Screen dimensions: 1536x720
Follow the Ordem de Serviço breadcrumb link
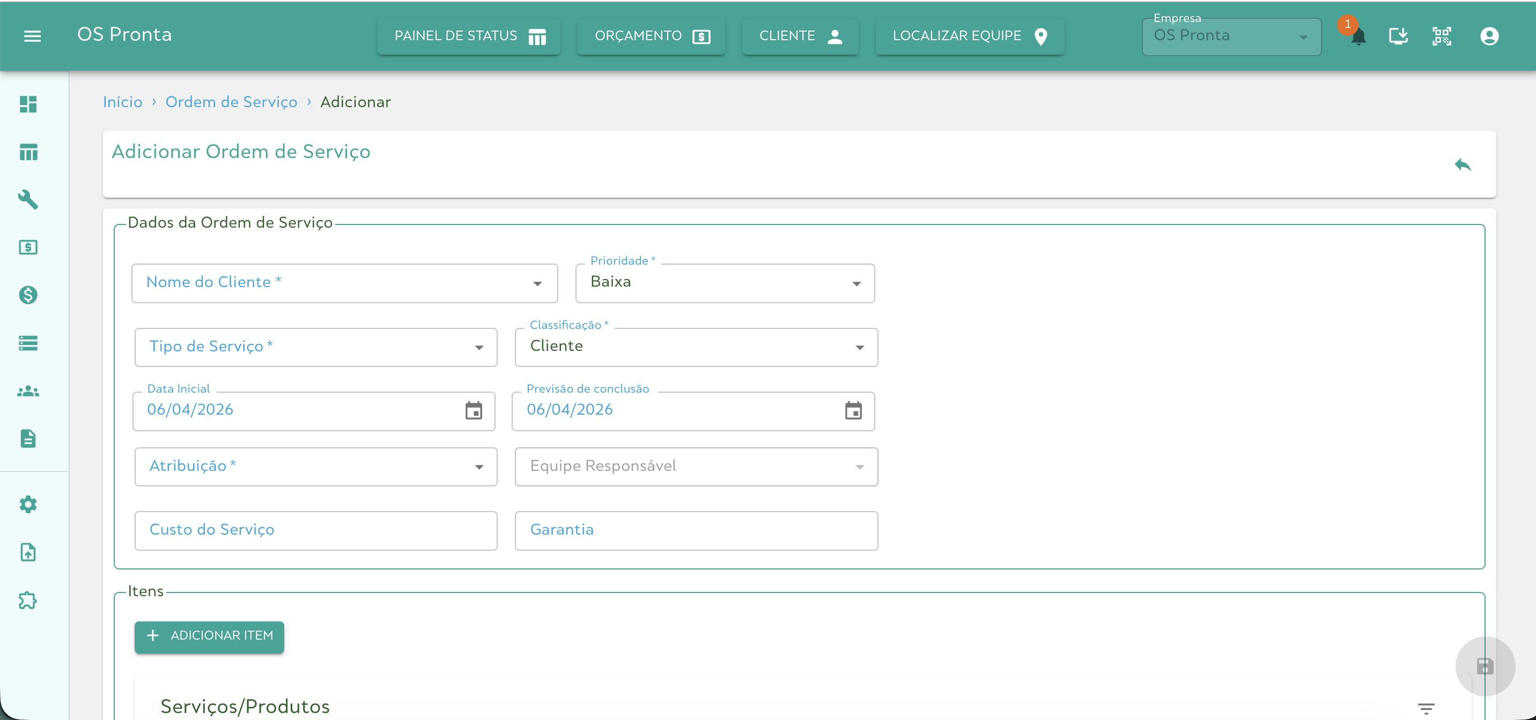coord(231,102)
